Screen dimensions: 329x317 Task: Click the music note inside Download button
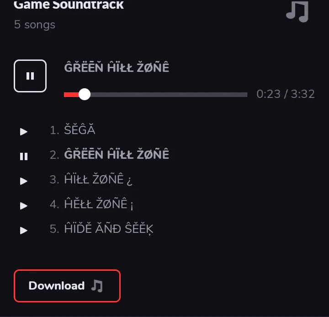97,286
